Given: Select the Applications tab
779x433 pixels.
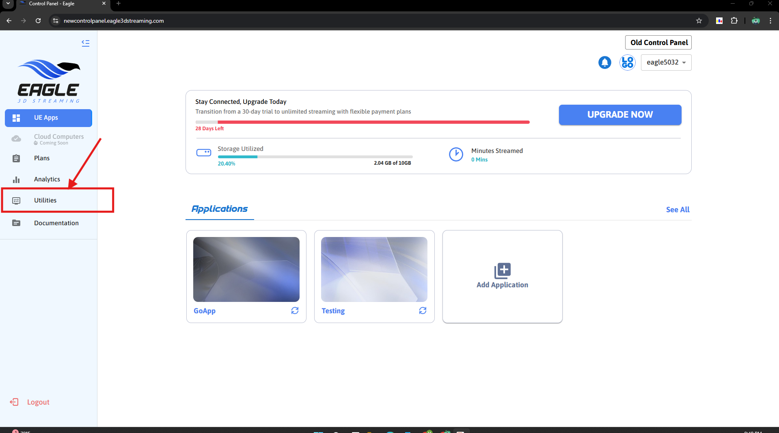Looking at the screenshot, I should (x=219, y=209).
